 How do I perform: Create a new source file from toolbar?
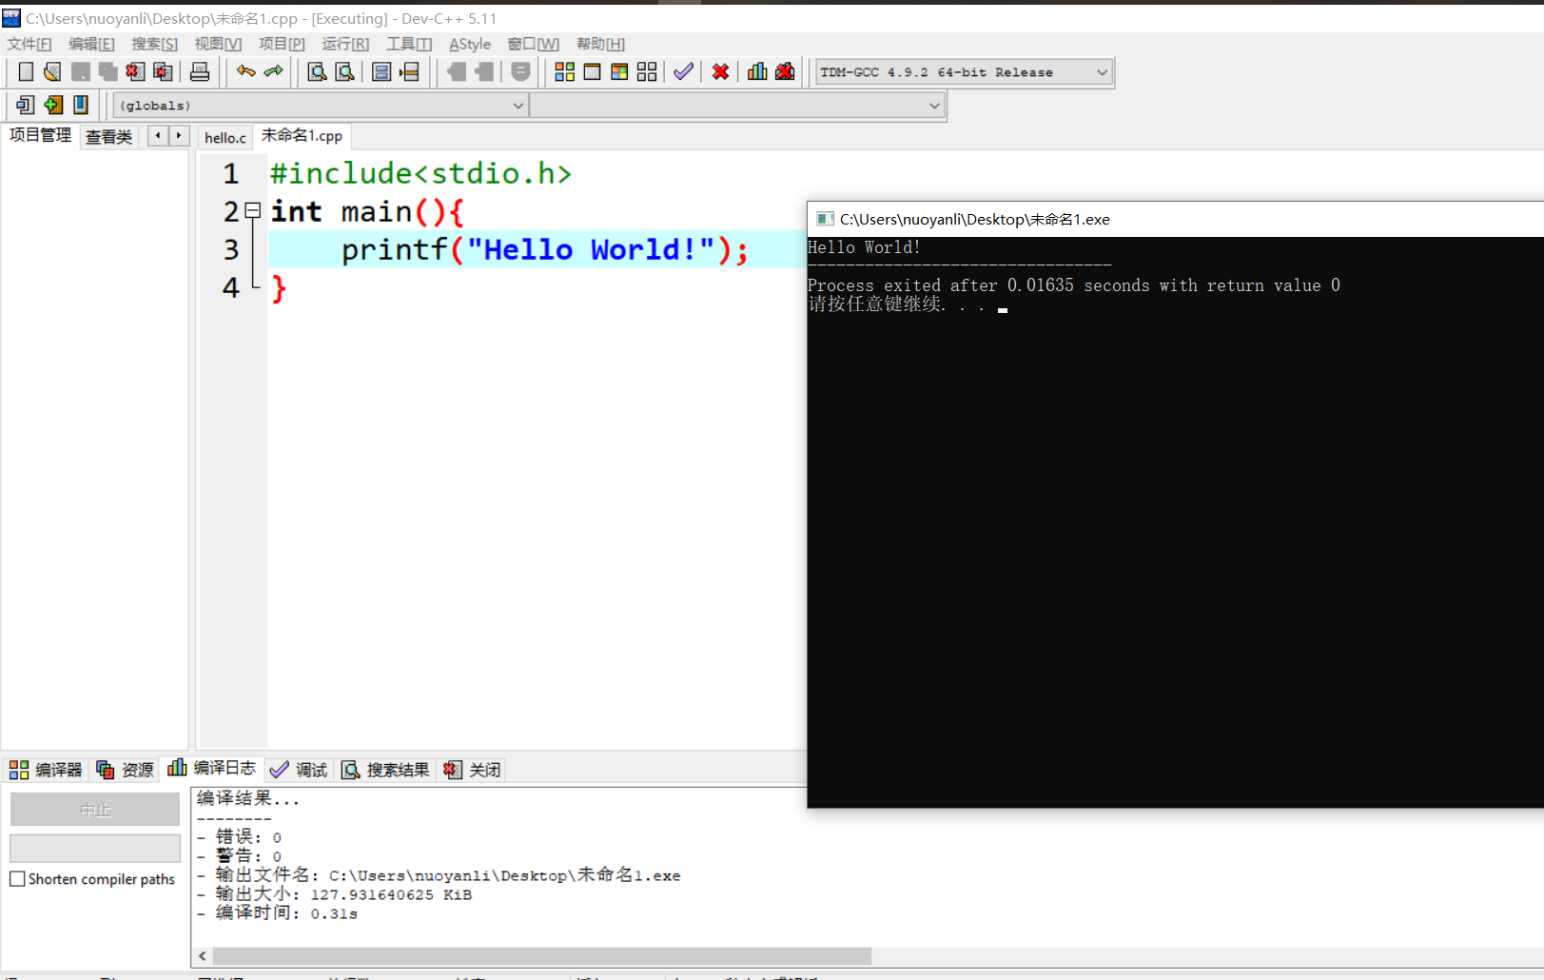26,71
